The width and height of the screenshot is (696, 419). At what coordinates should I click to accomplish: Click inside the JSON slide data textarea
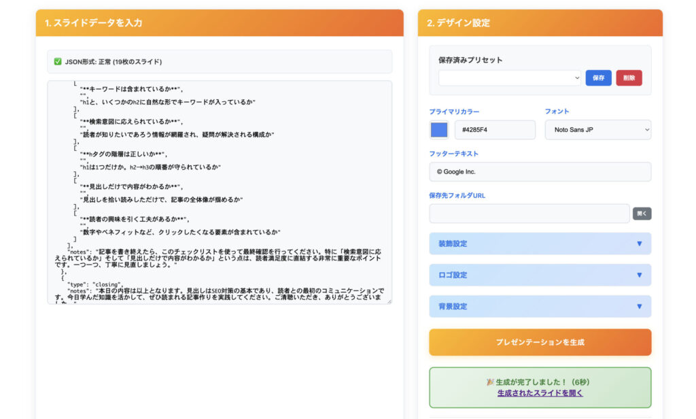point(219,192)
